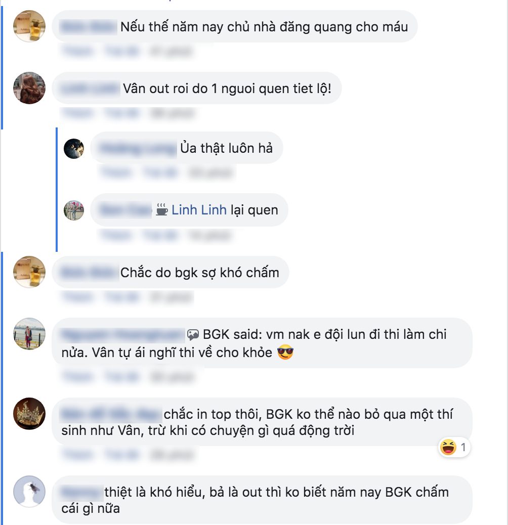
Task: Click blurred action links under 'Ủa thật luôn hả' reply
Action: pos(166,173)
